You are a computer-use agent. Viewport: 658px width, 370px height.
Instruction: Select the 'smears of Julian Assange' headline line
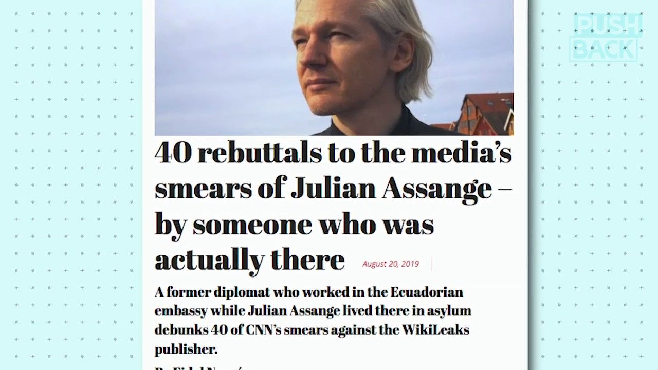click(333, 188)
